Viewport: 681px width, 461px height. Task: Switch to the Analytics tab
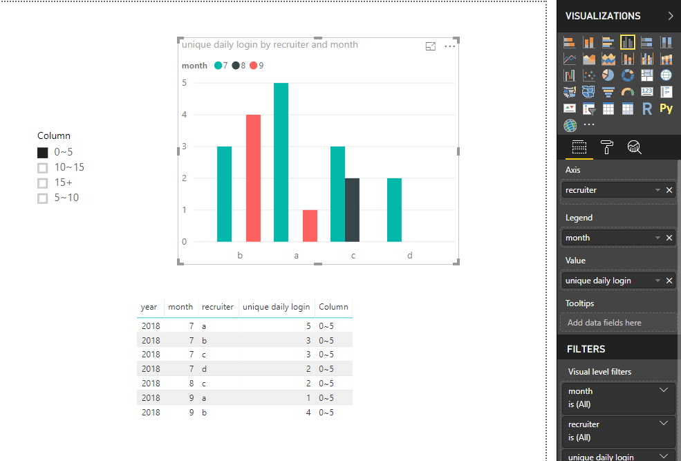634,147
